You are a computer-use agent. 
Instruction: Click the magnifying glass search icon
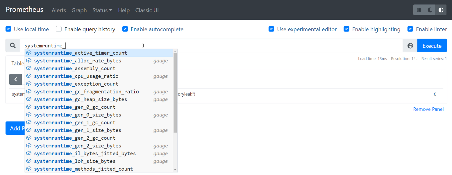pos(13,45)
